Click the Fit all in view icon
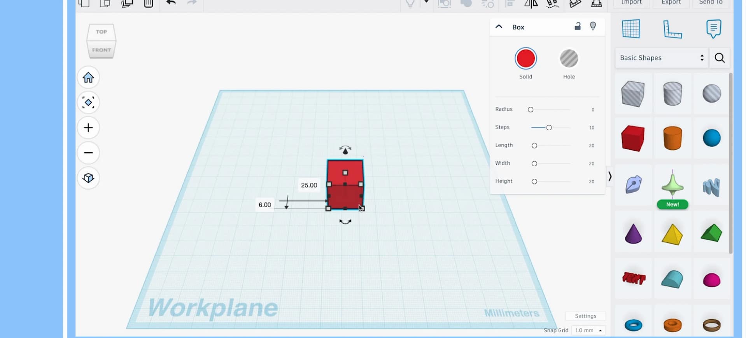This screenshot has height=338, width=746. (88, 103)
